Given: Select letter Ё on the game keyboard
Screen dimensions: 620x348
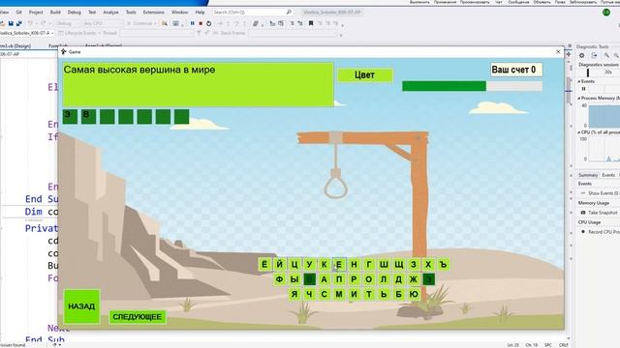Looking at the screenshot, I should (264, 264).
